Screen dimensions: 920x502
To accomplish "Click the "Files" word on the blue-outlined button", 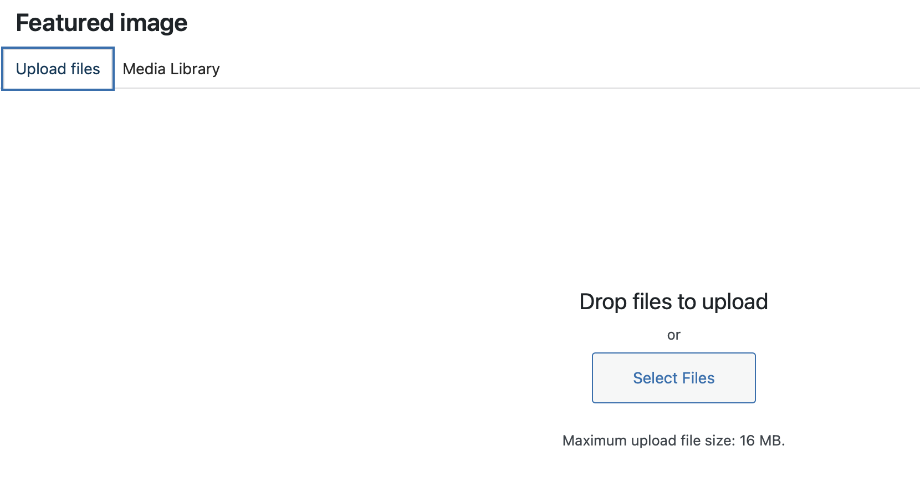I will click(x=698, y=378).
